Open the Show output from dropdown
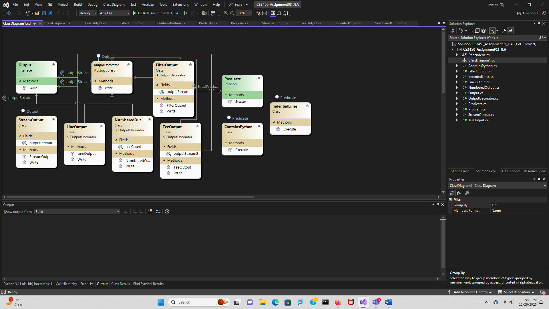The image size is (549, 309). (x=77, y=212)
